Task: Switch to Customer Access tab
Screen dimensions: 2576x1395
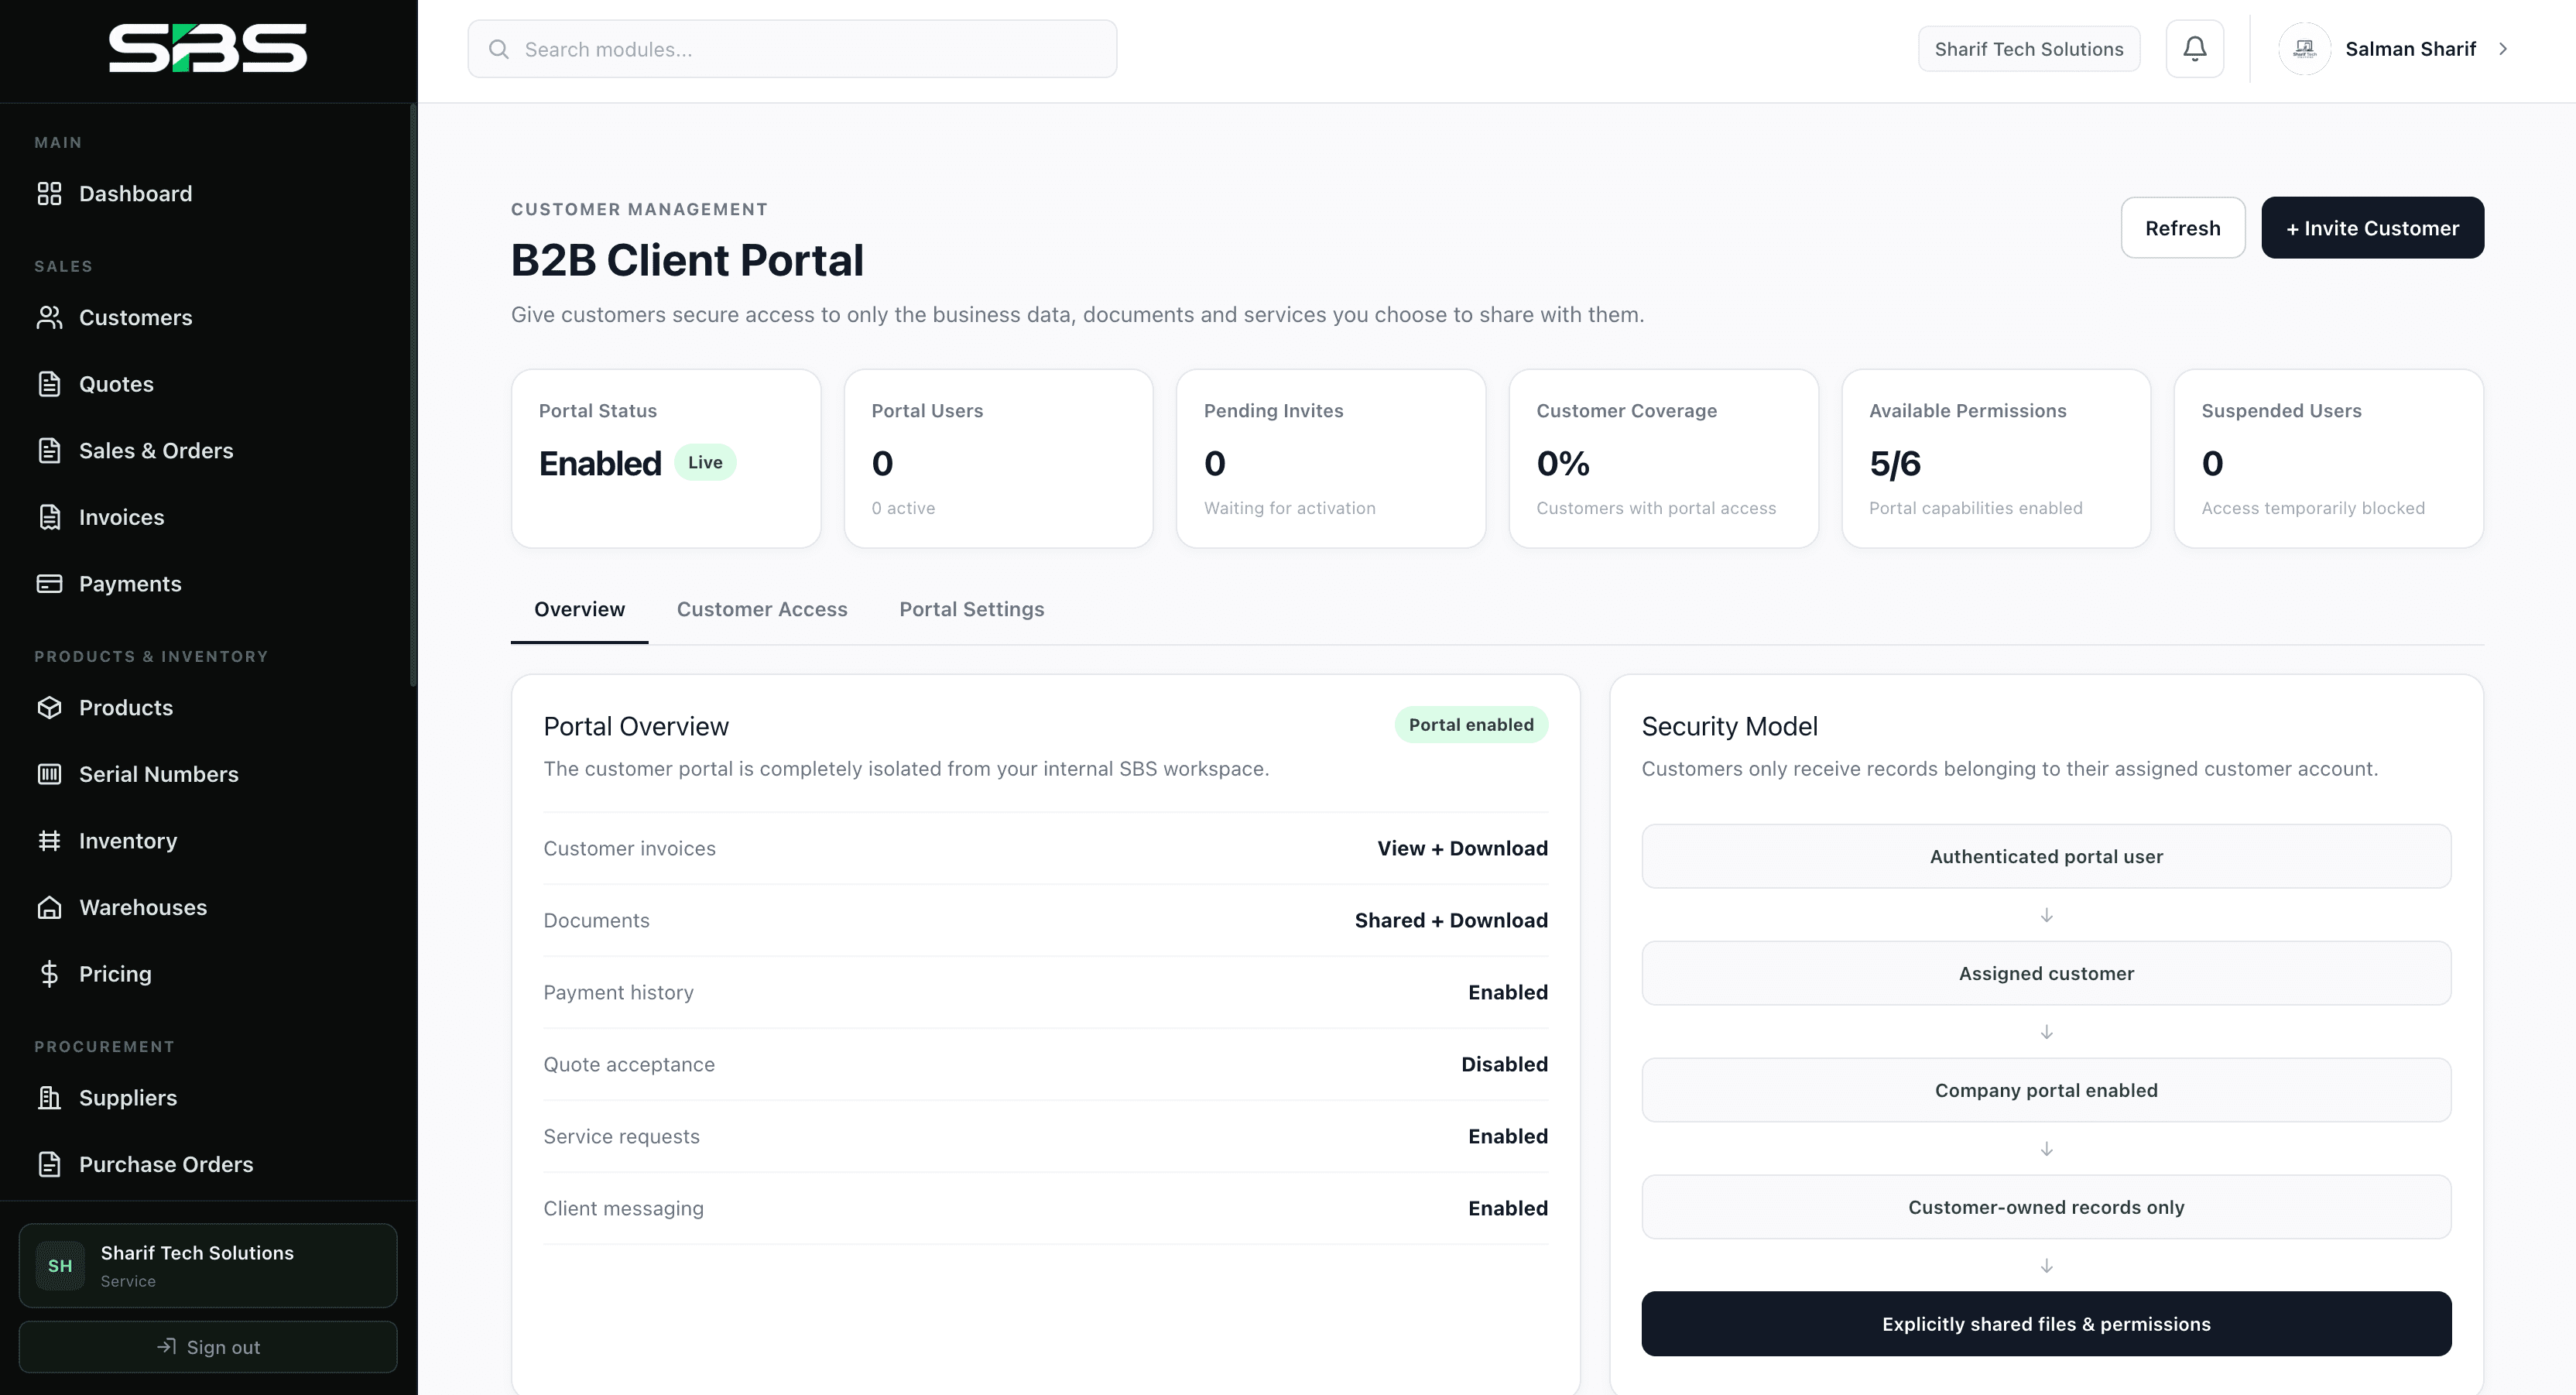Action: click(762, 610)
